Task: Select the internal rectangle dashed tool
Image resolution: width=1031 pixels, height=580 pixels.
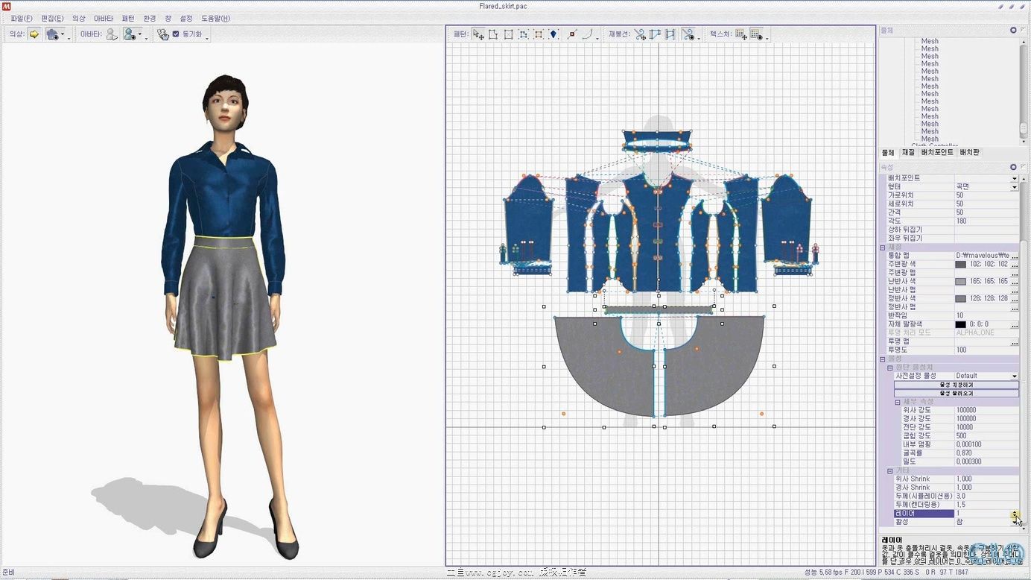Action: pyautogui.click(x=539, y=34)
